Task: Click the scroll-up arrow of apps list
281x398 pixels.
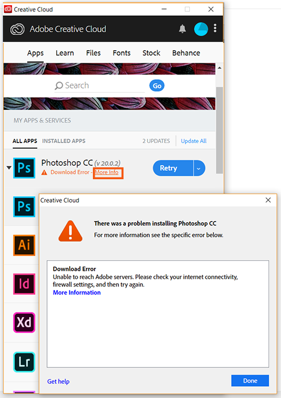Action: 219,68
